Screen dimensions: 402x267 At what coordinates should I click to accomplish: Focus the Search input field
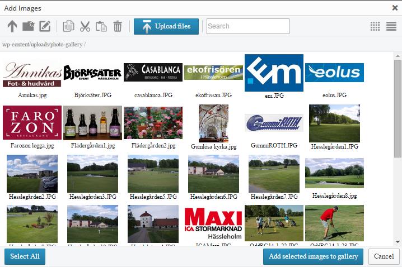point(248,26)
